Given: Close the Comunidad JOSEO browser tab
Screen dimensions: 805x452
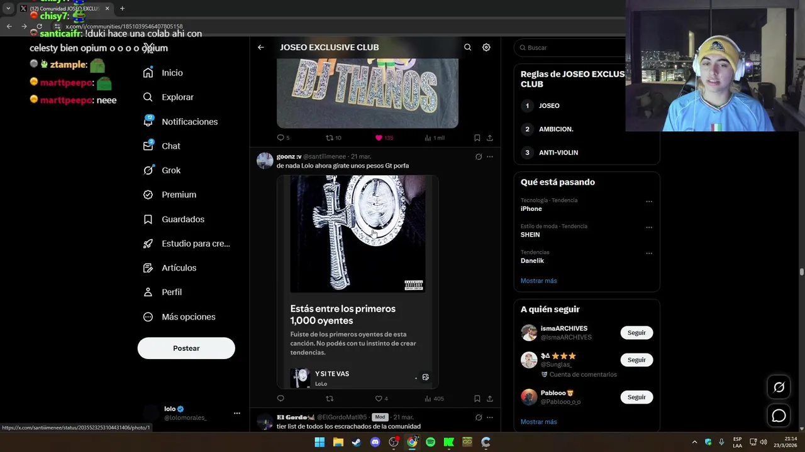Looking at the screenshot, I should (107, 8).
